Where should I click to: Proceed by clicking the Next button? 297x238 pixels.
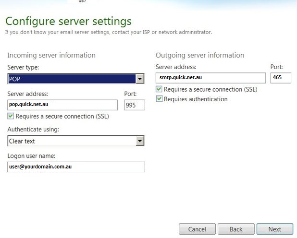(x=274, y=229)
